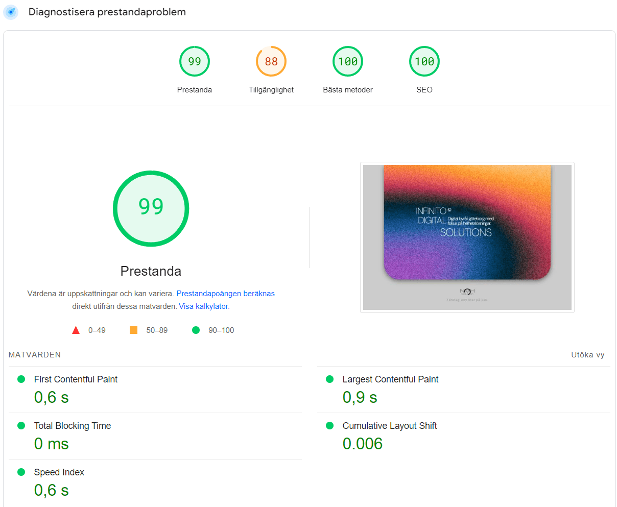Click green dot beside Cumulative Layout Shift
617x507 pixels.
point(330,425)
